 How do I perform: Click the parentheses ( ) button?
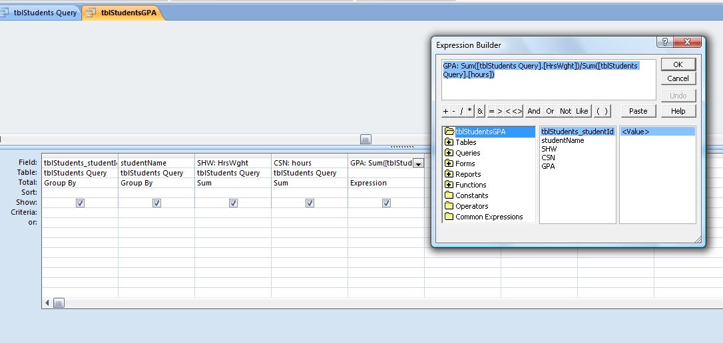pyautogui.click(x=602, y=111)
